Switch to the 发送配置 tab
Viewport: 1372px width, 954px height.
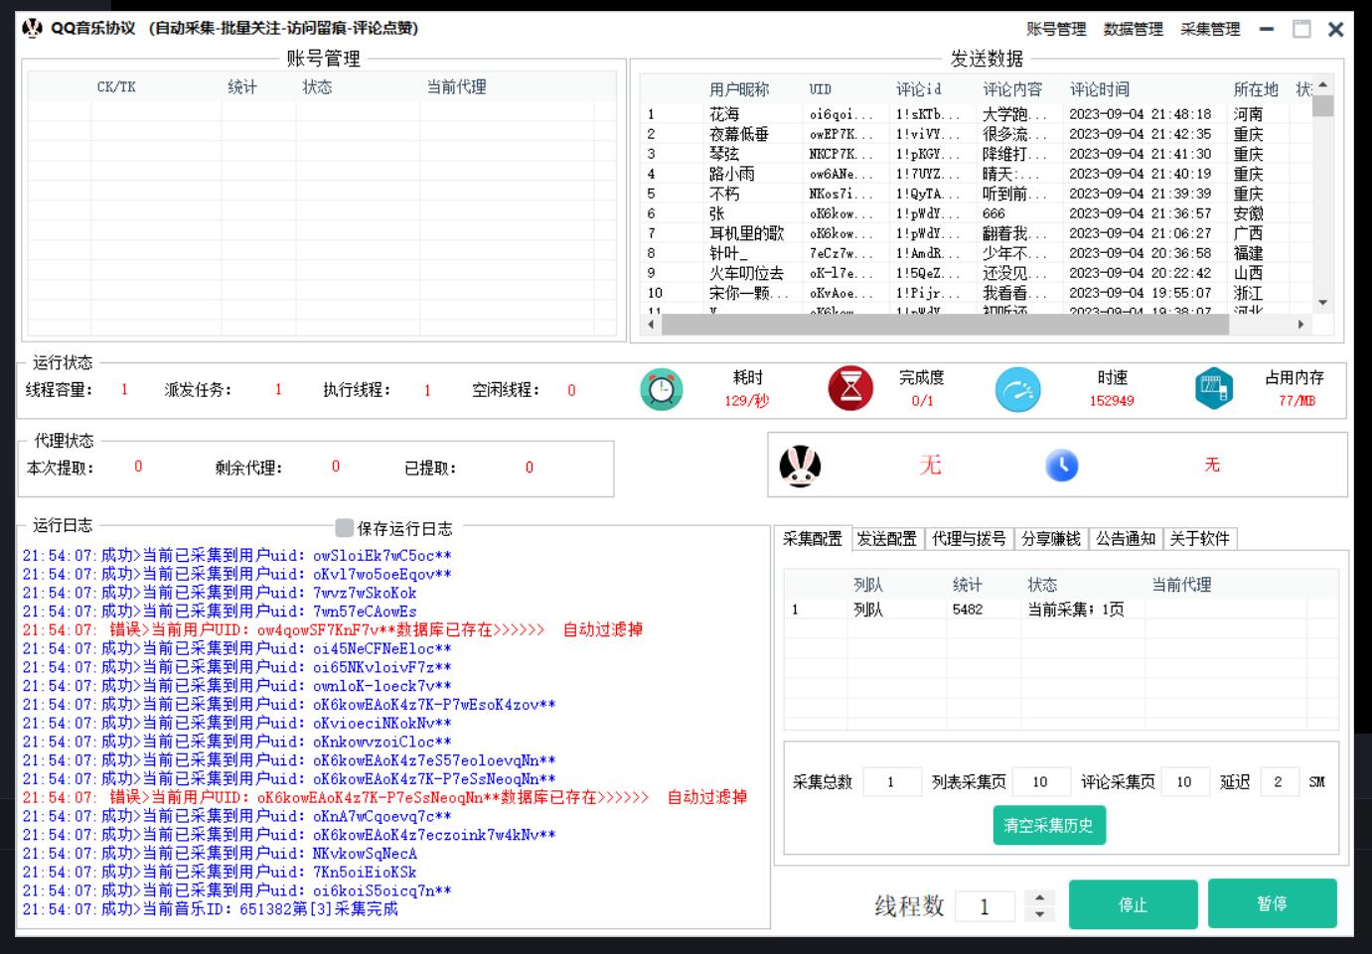click(x=886, y=539)
